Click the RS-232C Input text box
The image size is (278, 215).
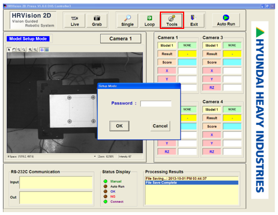[x=56, y=183]
